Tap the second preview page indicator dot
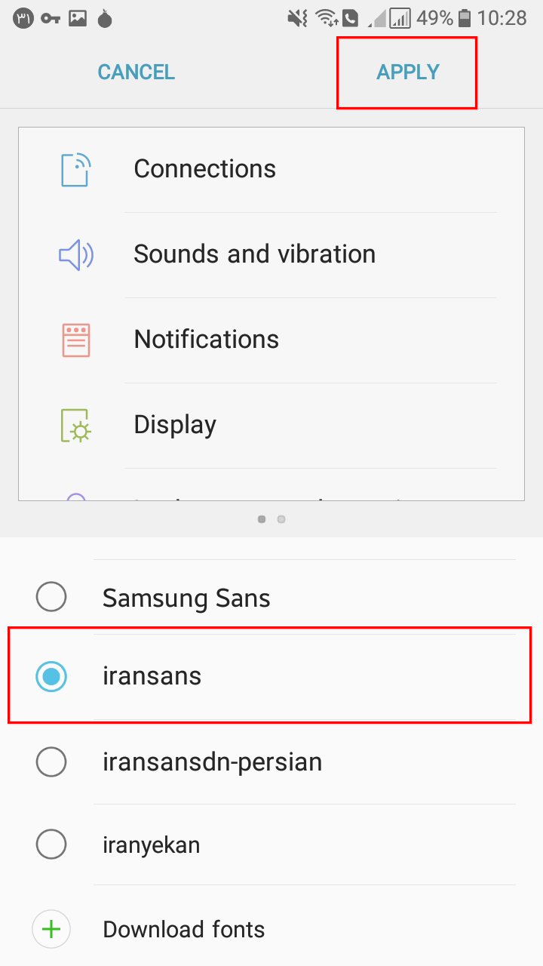The width and height of the screenshot is (543, 966). coord(281,519)
